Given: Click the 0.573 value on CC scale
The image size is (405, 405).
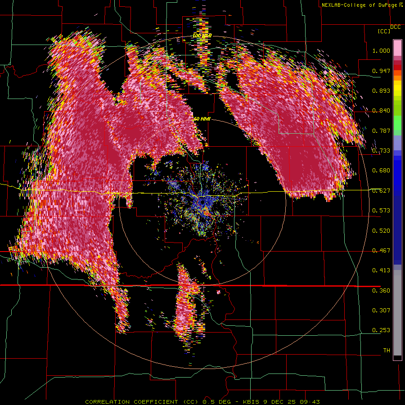Looking at the screenshot, I should pos(381,211).
